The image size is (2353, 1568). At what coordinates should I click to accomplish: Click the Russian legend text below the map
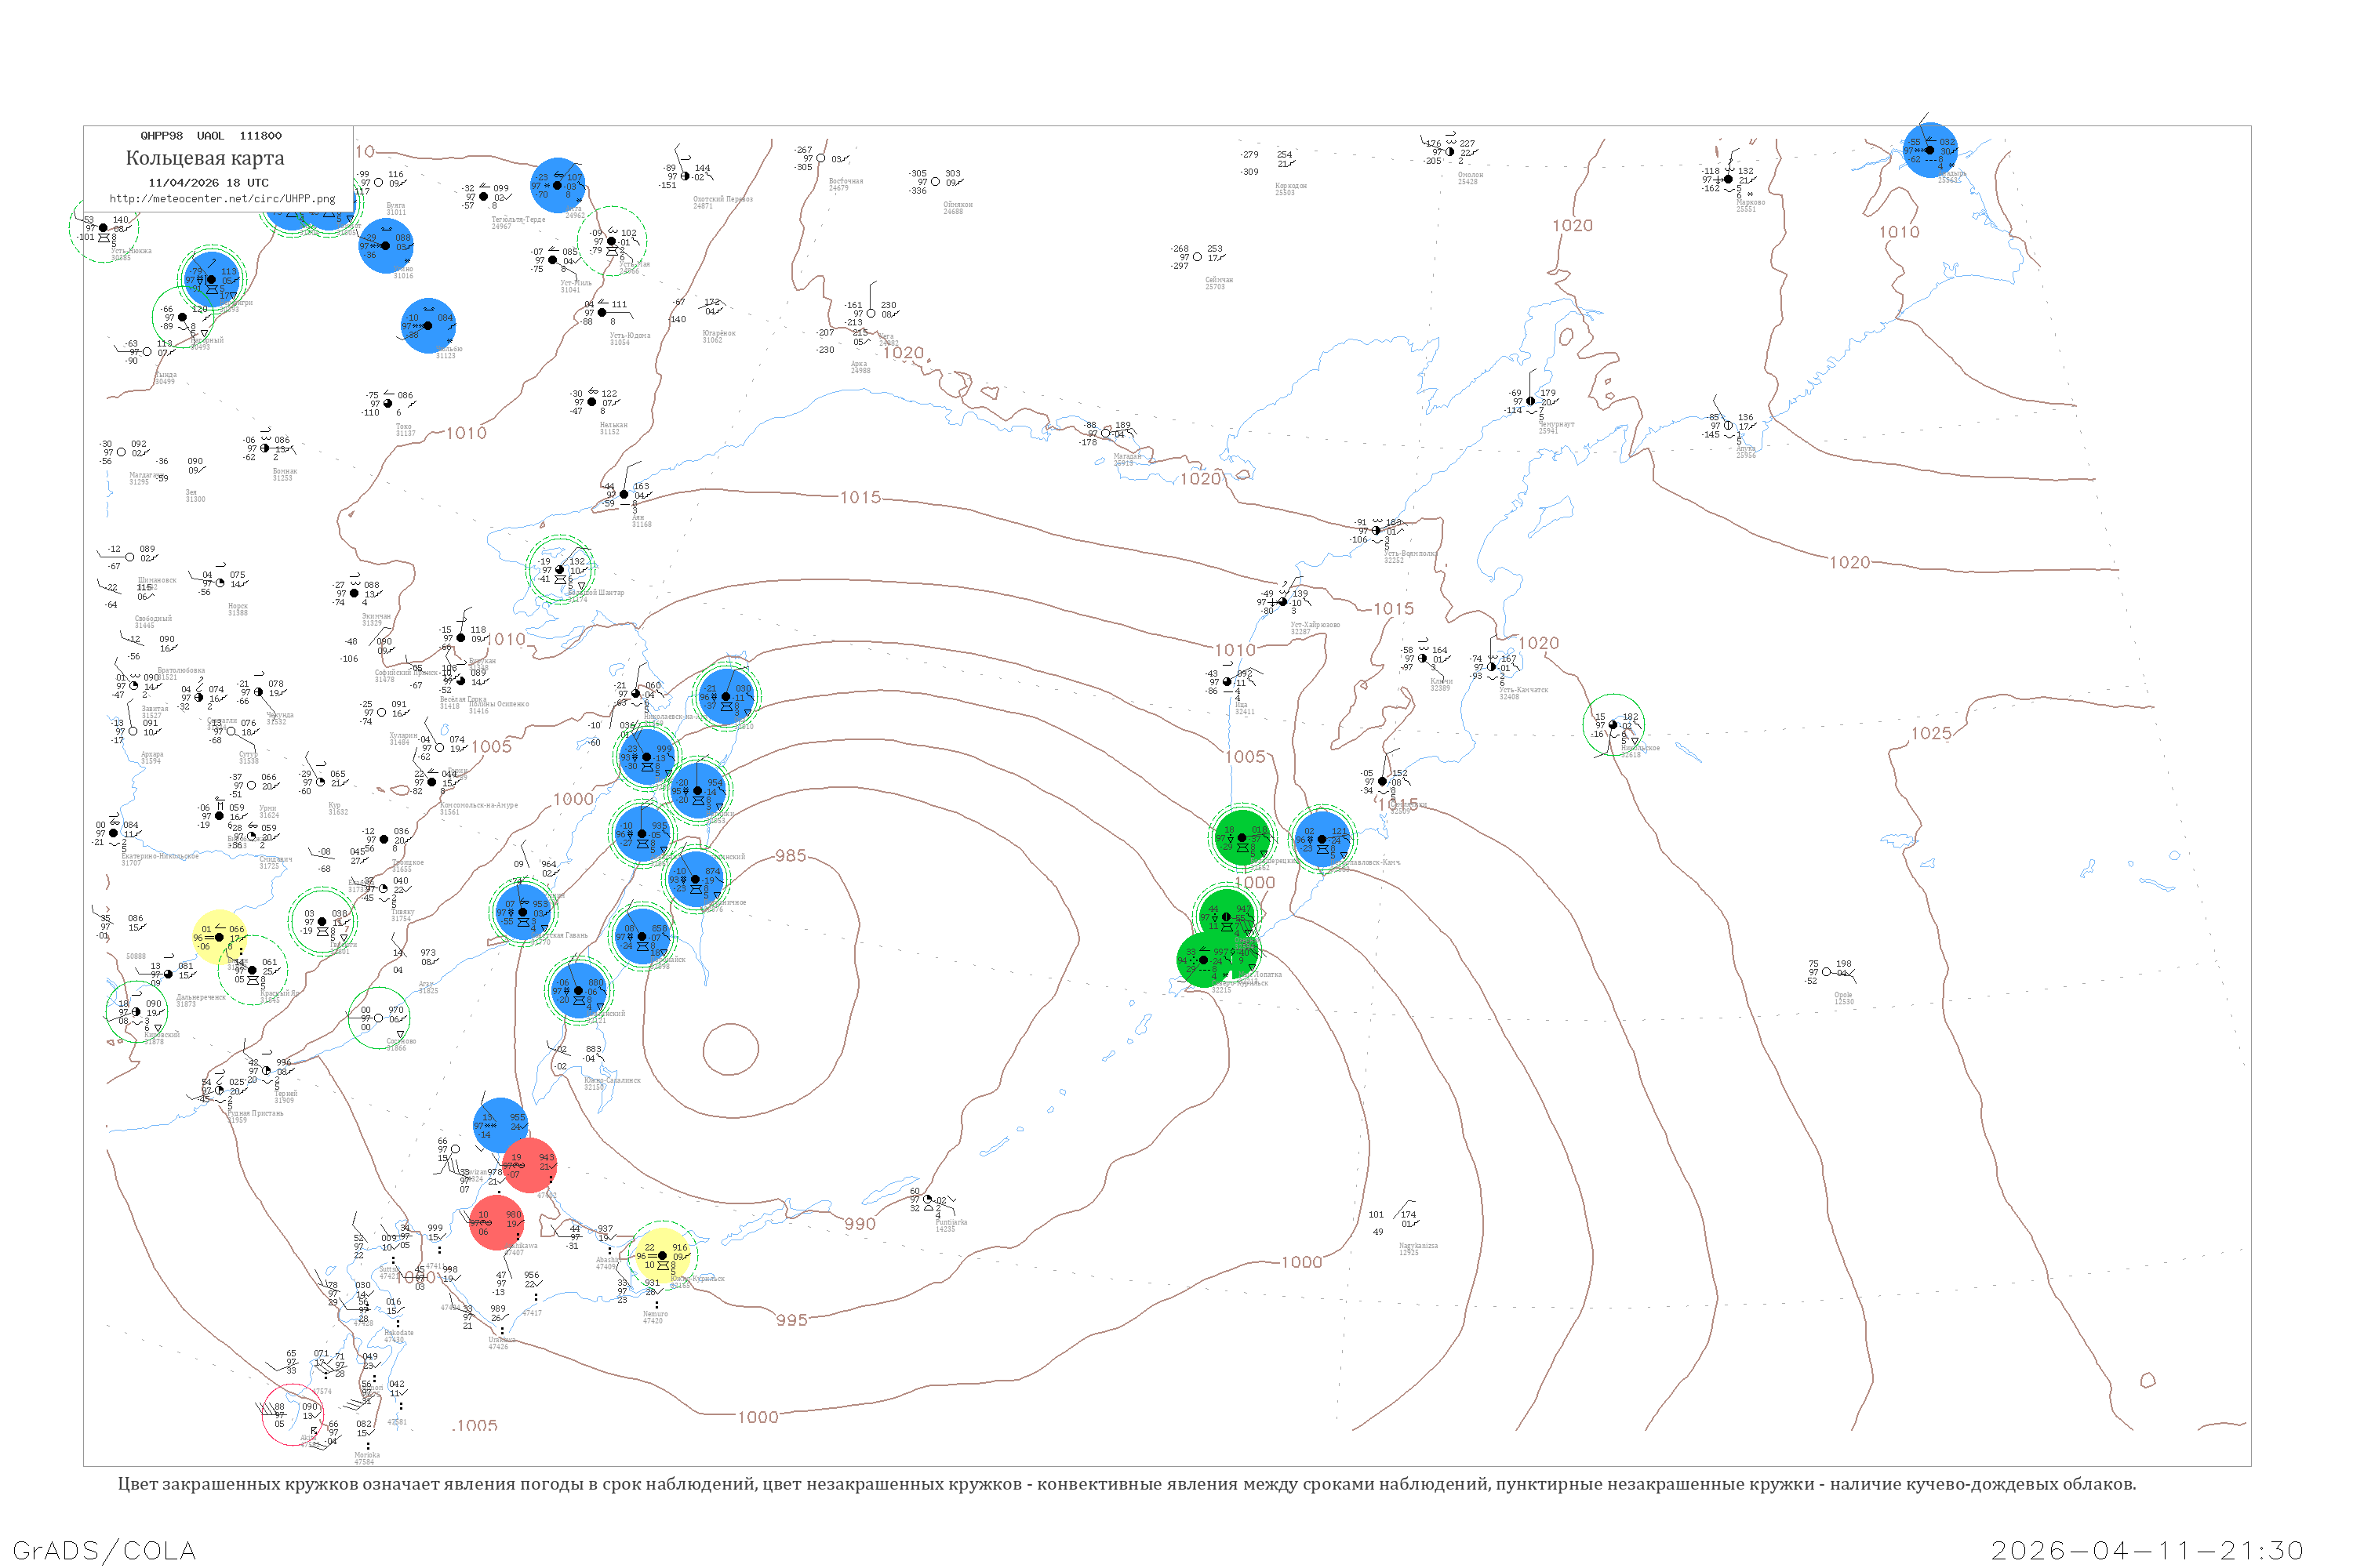point(1126,1484)
